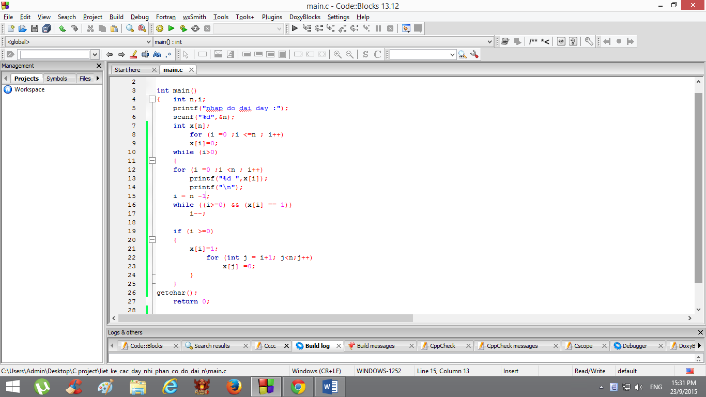
Task: Run the program with green play icon
Action: [x=171, y=28]
